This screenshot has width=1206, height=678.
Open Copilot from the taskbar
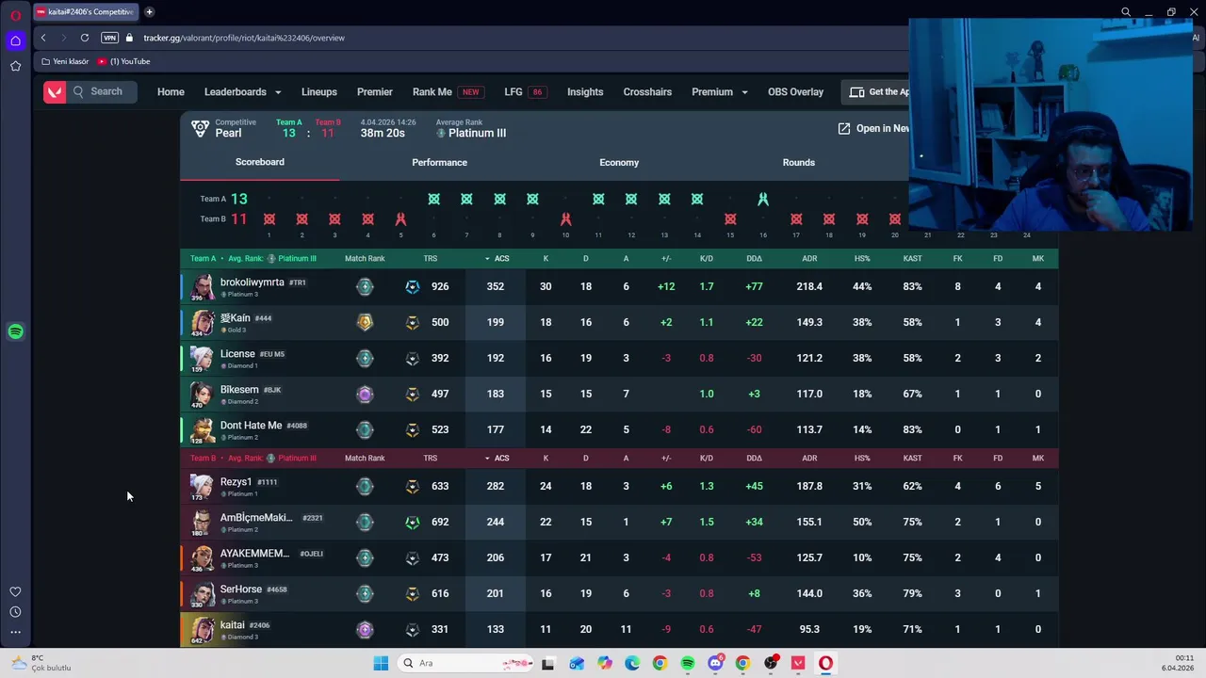click(x=604, y=663)
